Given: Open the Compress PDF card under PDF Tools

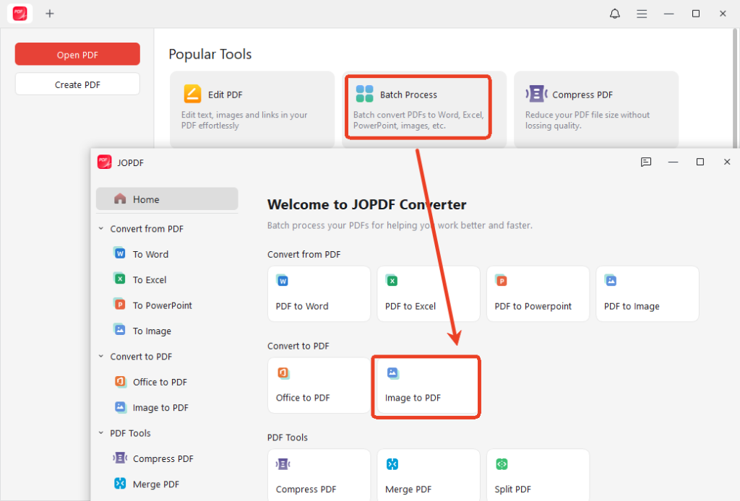Looking at the screenshot, I should (319, 475).
